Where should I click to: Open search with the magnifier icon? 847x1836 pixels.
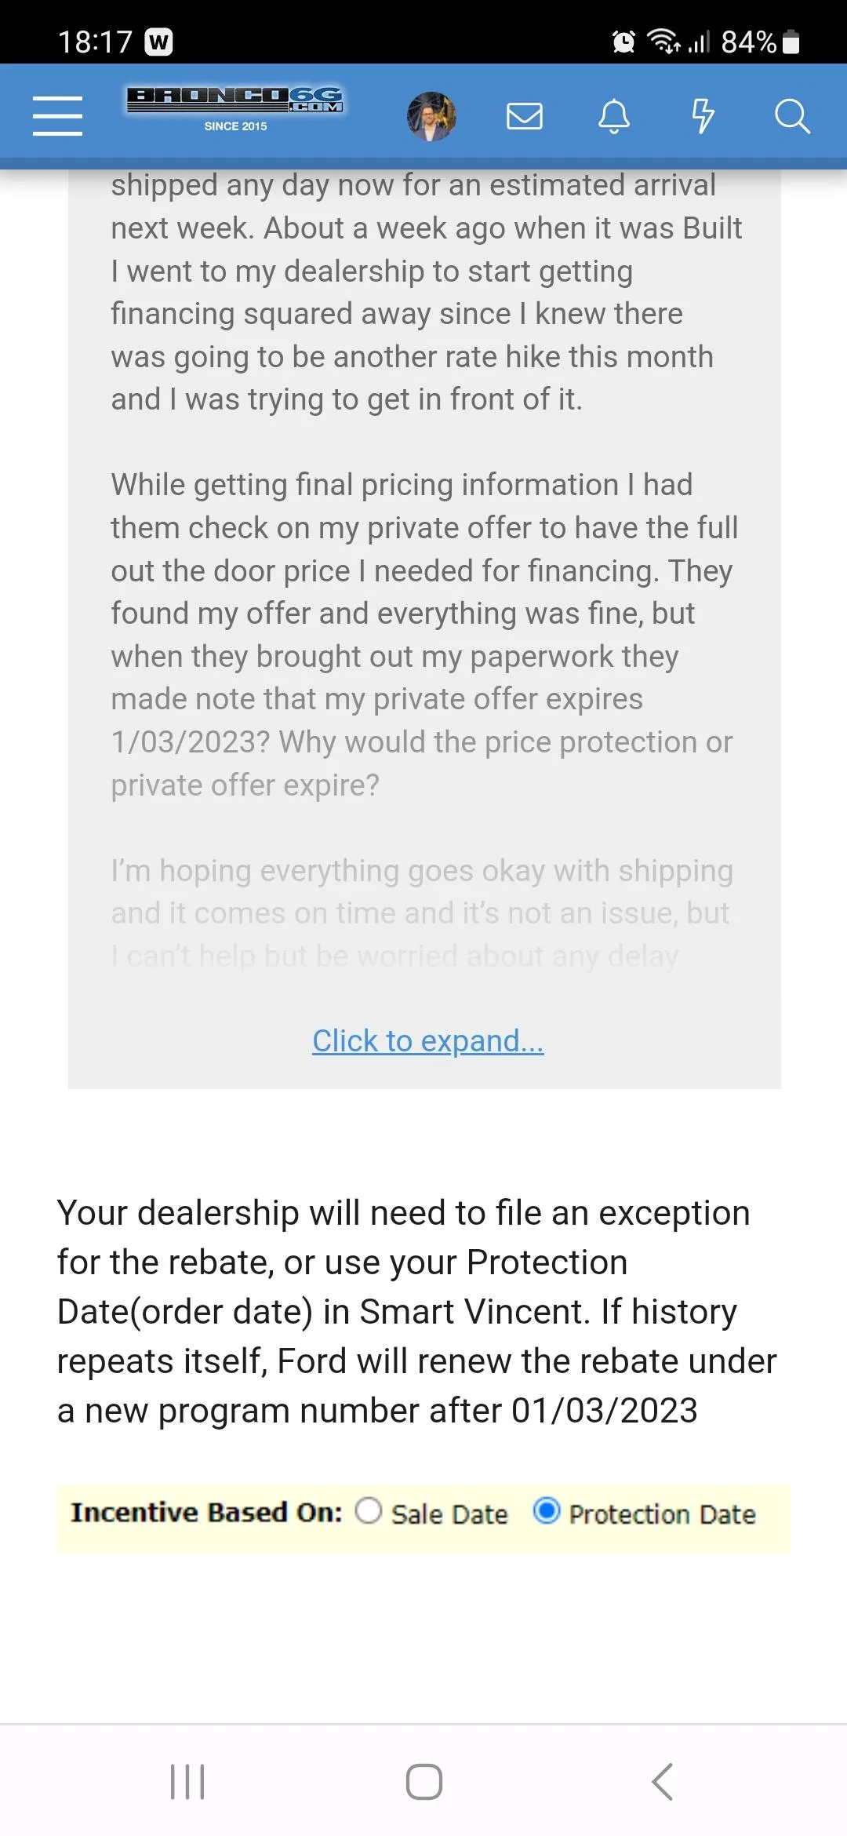(792, 116)
